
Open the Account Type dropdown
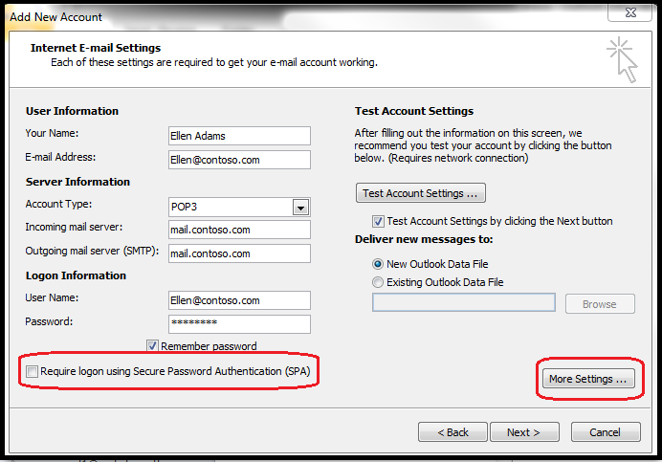(x=300, y=207)
